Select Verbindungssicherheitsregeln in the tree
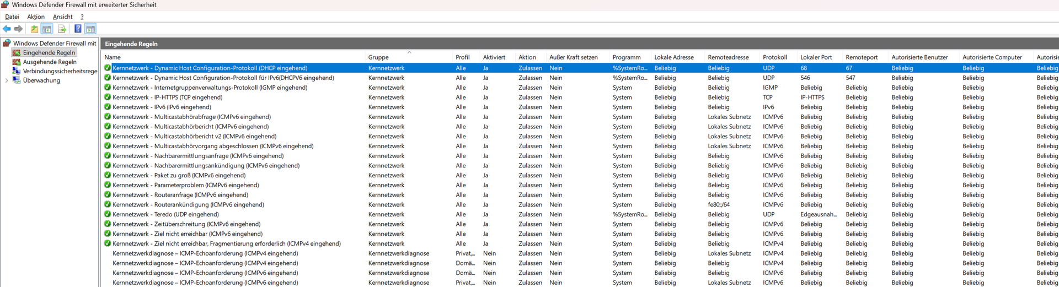Screen dimensions: 1059x287 (60, 71)
